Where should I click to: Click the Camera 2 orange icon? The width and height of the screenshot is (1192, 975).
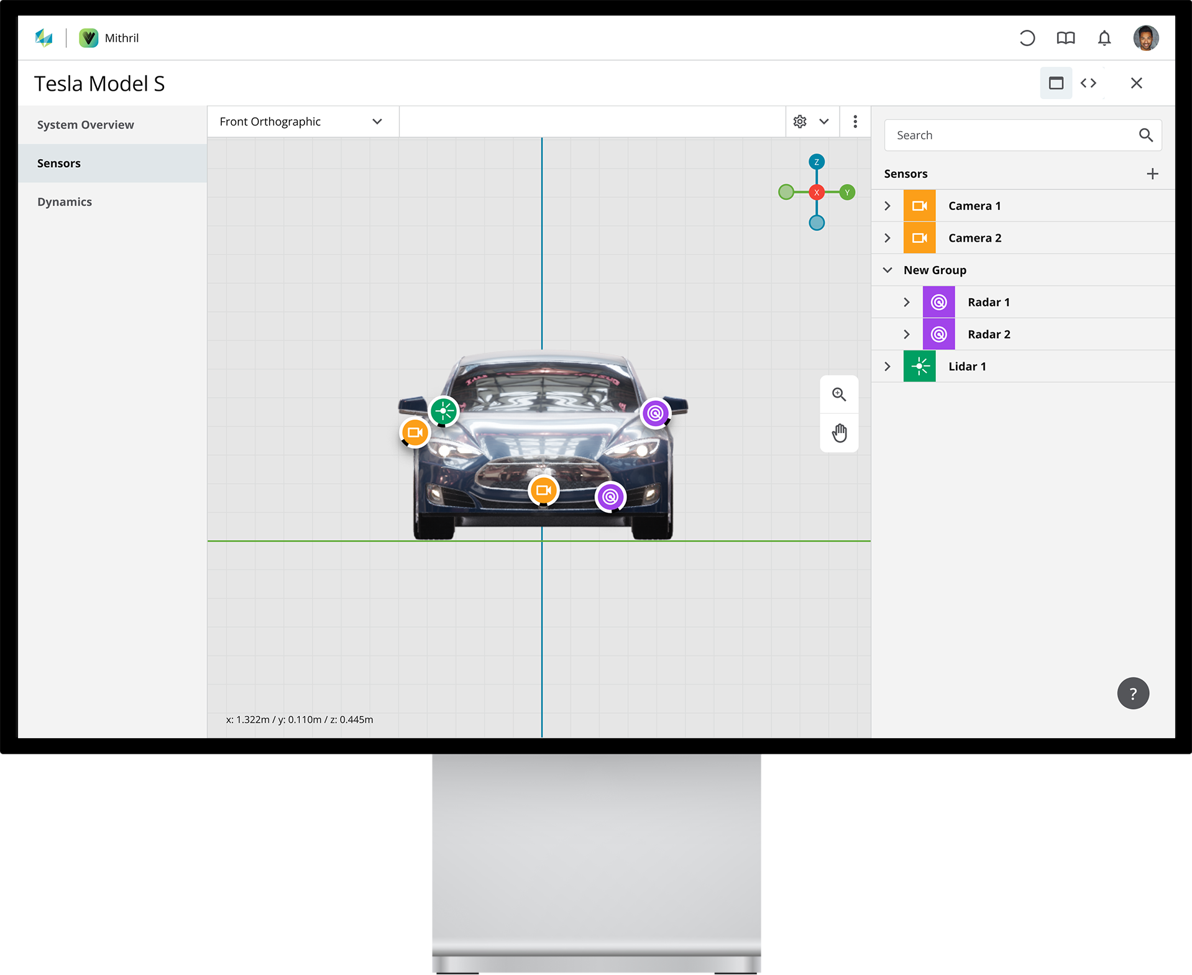point(919,238)
